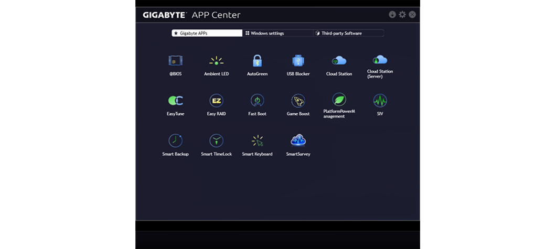Screen dimensions: 556x249
Task: Select the Gigabyte APPs tab
Action: pyautogui.click(x=207, y=33)
